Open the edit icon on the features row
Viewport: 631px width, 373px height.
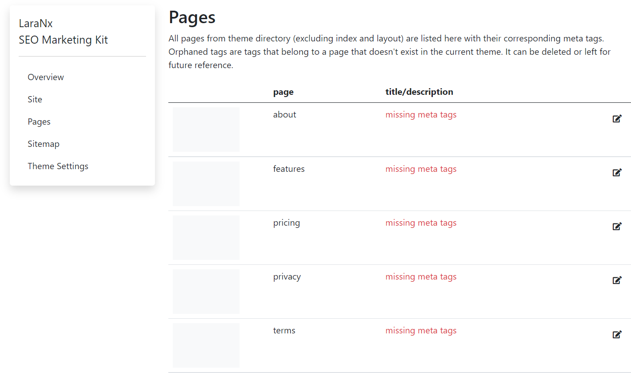(617, 172)
